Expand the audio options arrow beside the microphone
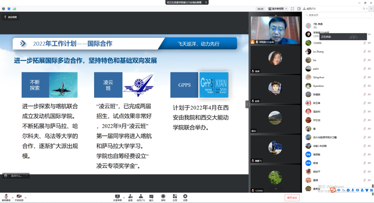Screen dimensions: 374x203 [13, 198]
